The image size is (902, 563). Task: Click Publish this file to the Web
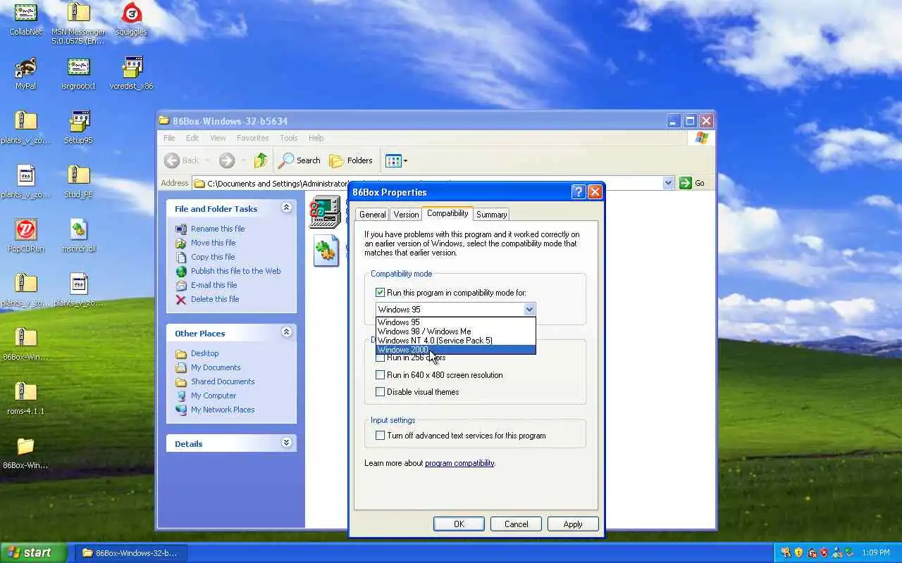click(x=235, y=271)
